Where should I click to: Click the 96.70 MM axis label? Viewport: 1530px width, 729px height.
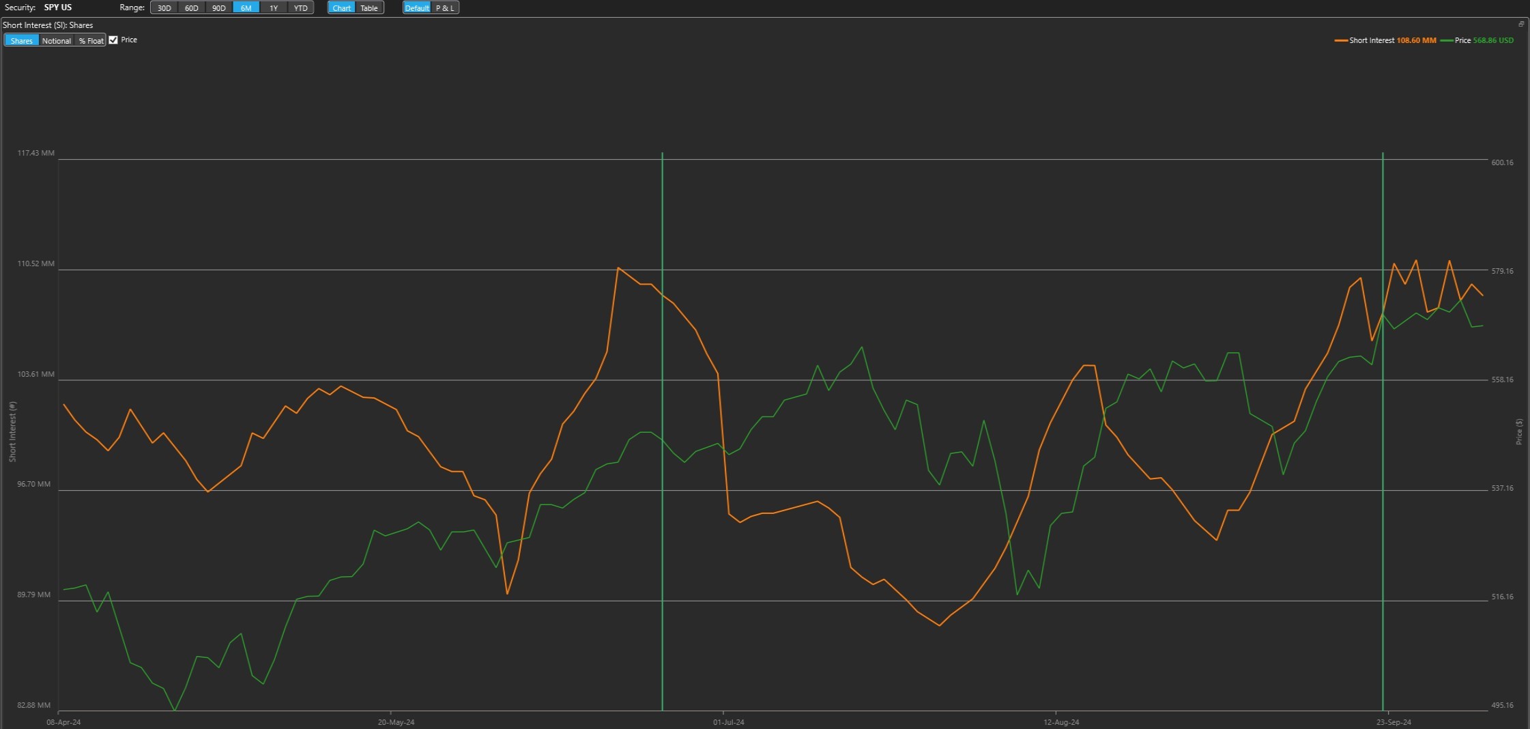(x=34, y=485)
